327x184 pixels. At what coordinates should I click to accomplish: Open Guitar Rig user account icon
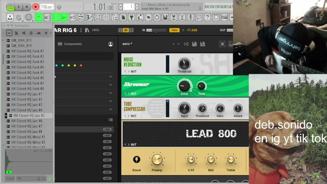tap(111, 44)
